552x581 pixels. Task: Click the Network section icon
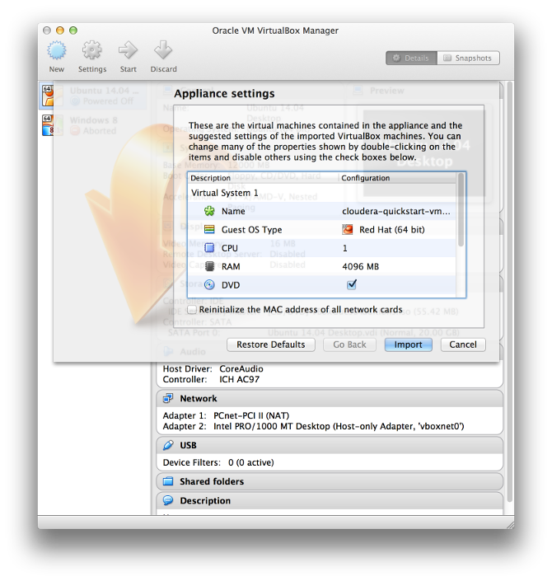pyautogui.click(x=168, y=399)
